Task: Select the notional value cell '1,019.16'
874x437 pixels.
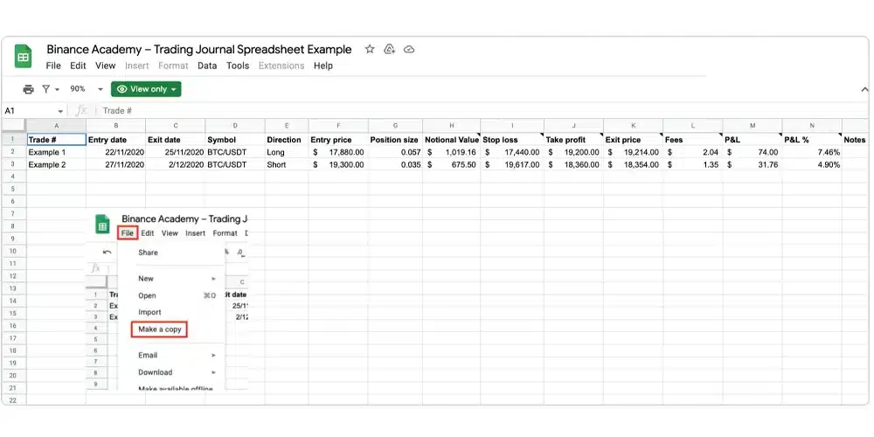Action: 452,152
